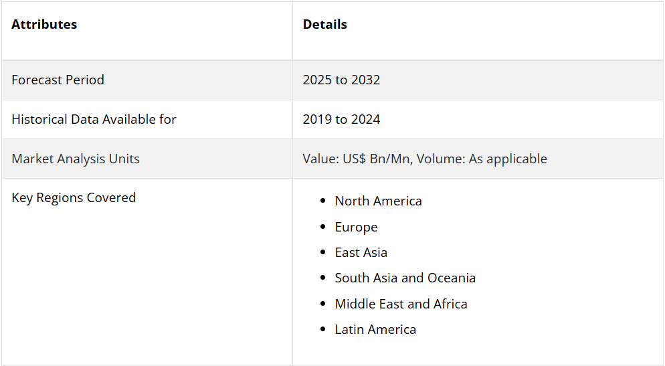
Task: Click North America in the regions list
Action: 378,201
